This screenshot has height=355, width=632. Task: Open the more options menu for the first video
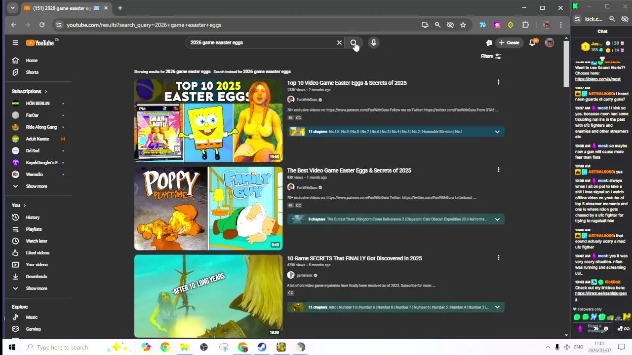(x=498, y=82)
